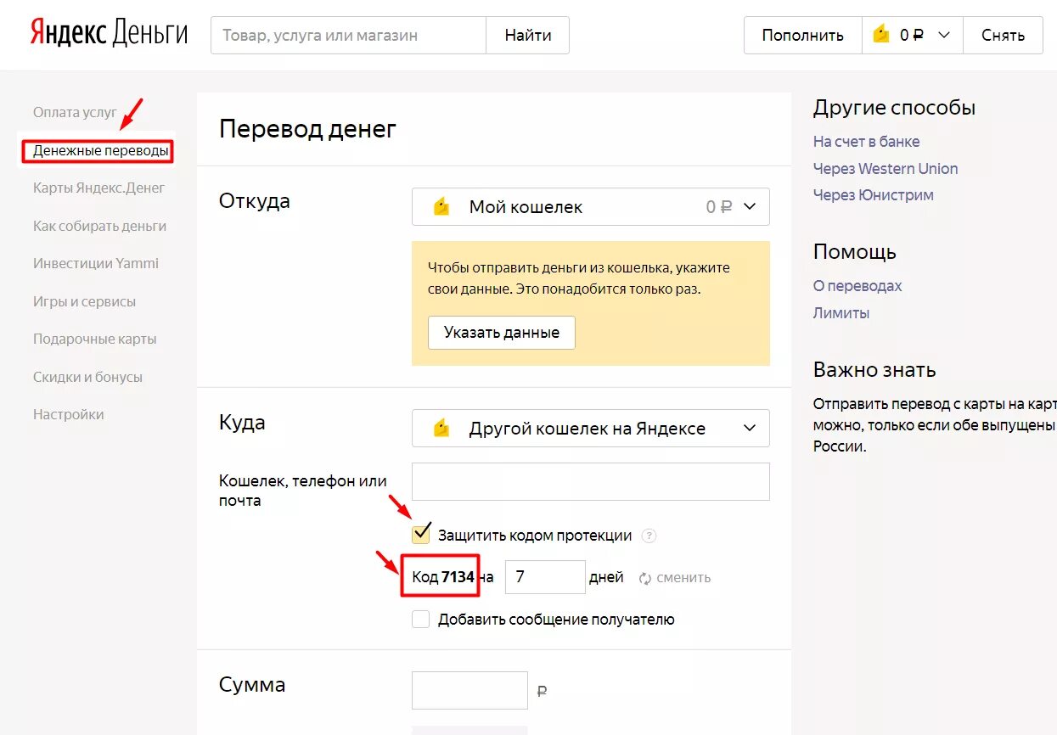Screen dimensions: 1057x735
Task: Open Инвестиции Yammi sidebar item
Action: coord(96,263)
